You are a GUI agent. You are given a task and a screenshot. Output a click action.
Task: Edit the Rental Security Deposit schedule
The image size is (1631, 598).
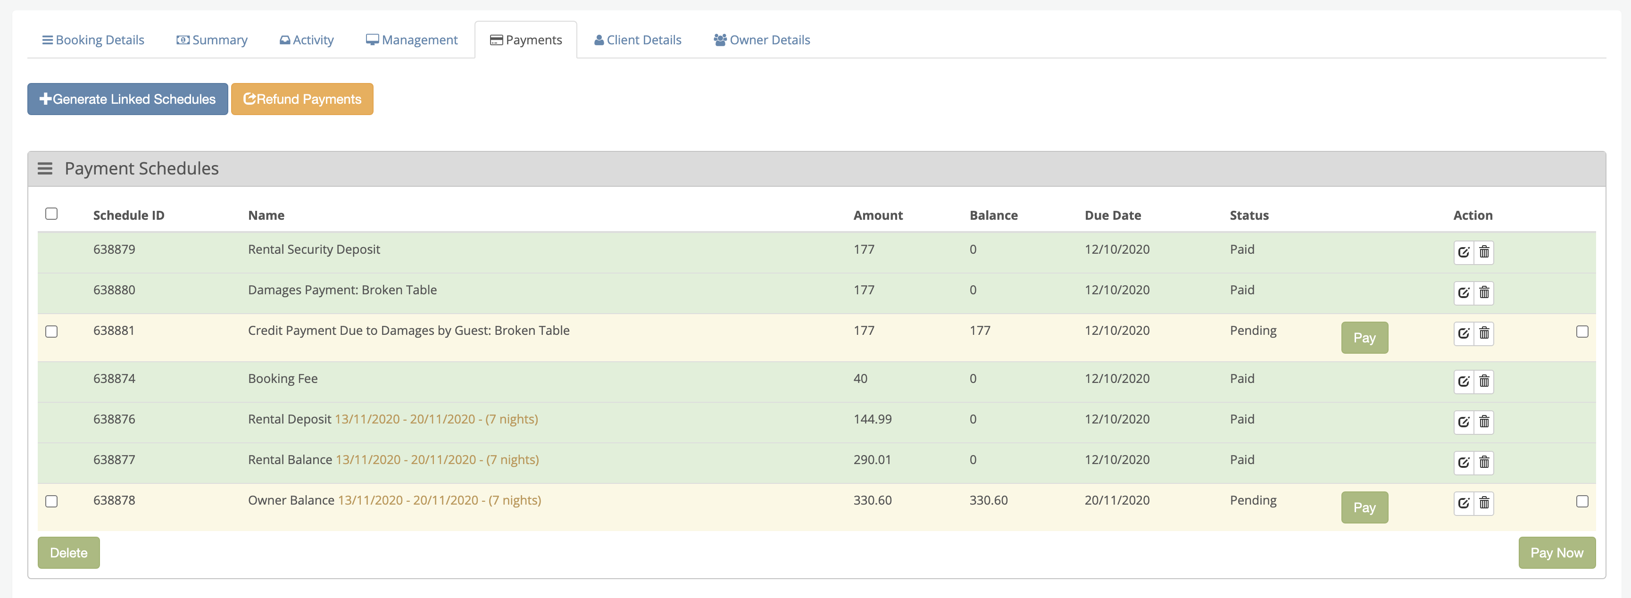[x=1463, y=252]
